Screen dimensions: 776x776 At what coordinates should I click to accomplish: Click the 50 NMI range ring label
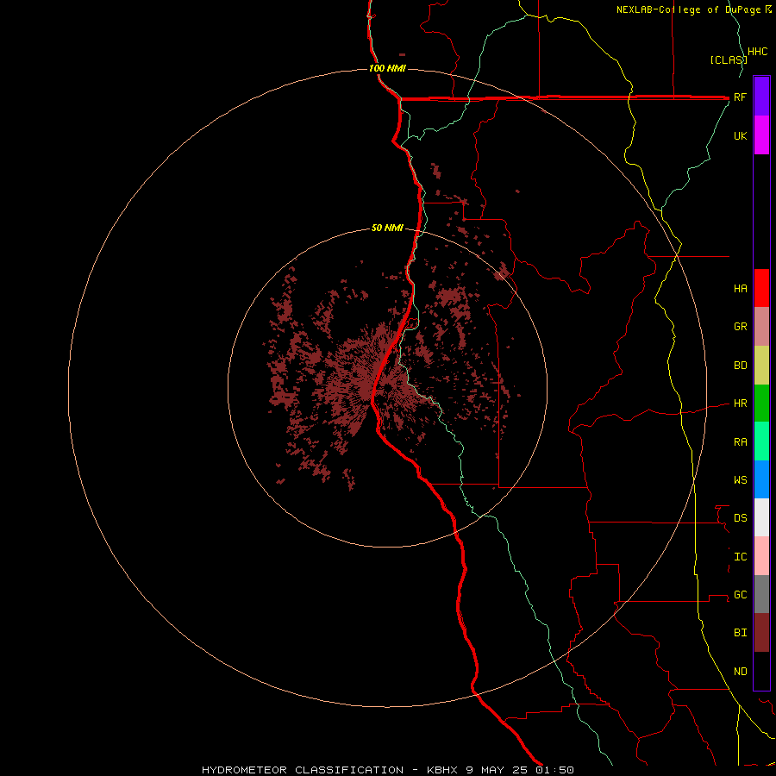(x=387, y=228)
